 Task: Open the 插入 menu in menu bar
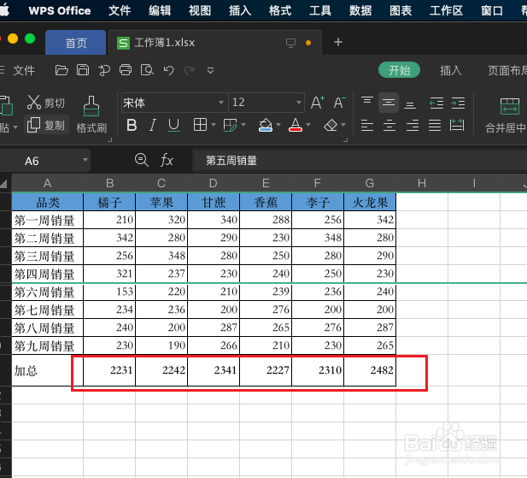pos(240,11)
